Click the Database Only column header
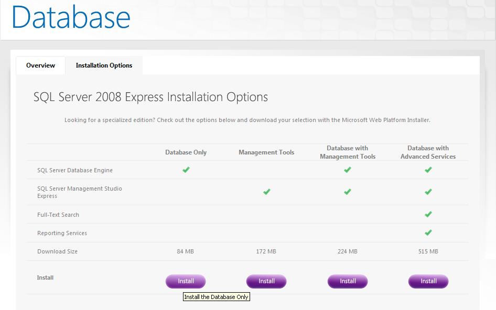Viewport: 496px width, 310px height. 186,152
